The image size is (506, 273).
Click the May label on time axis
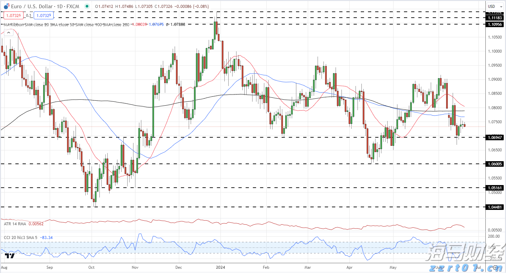coord(393,267)
